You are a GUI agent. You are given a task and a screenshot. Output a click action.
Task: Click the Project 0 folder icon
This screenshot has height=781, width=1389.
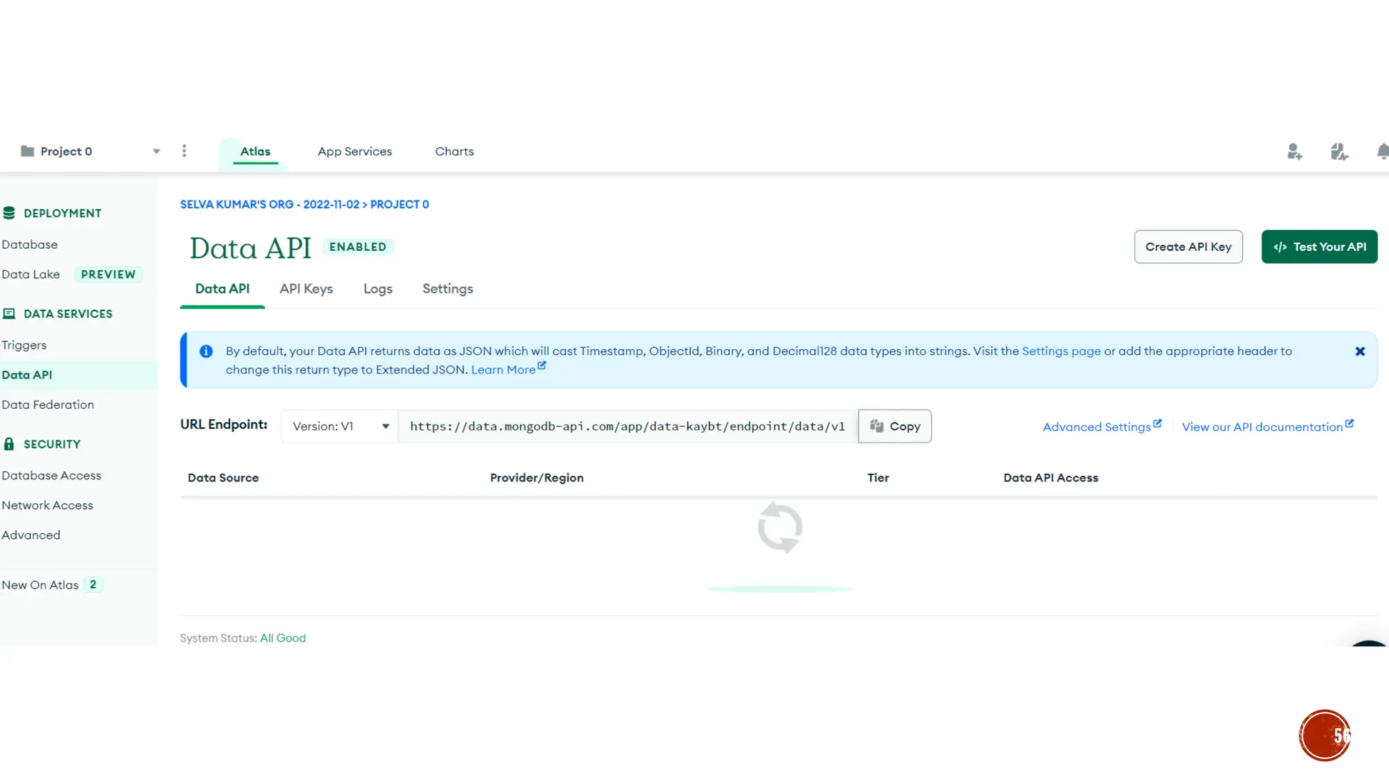[x=27, y=151]
